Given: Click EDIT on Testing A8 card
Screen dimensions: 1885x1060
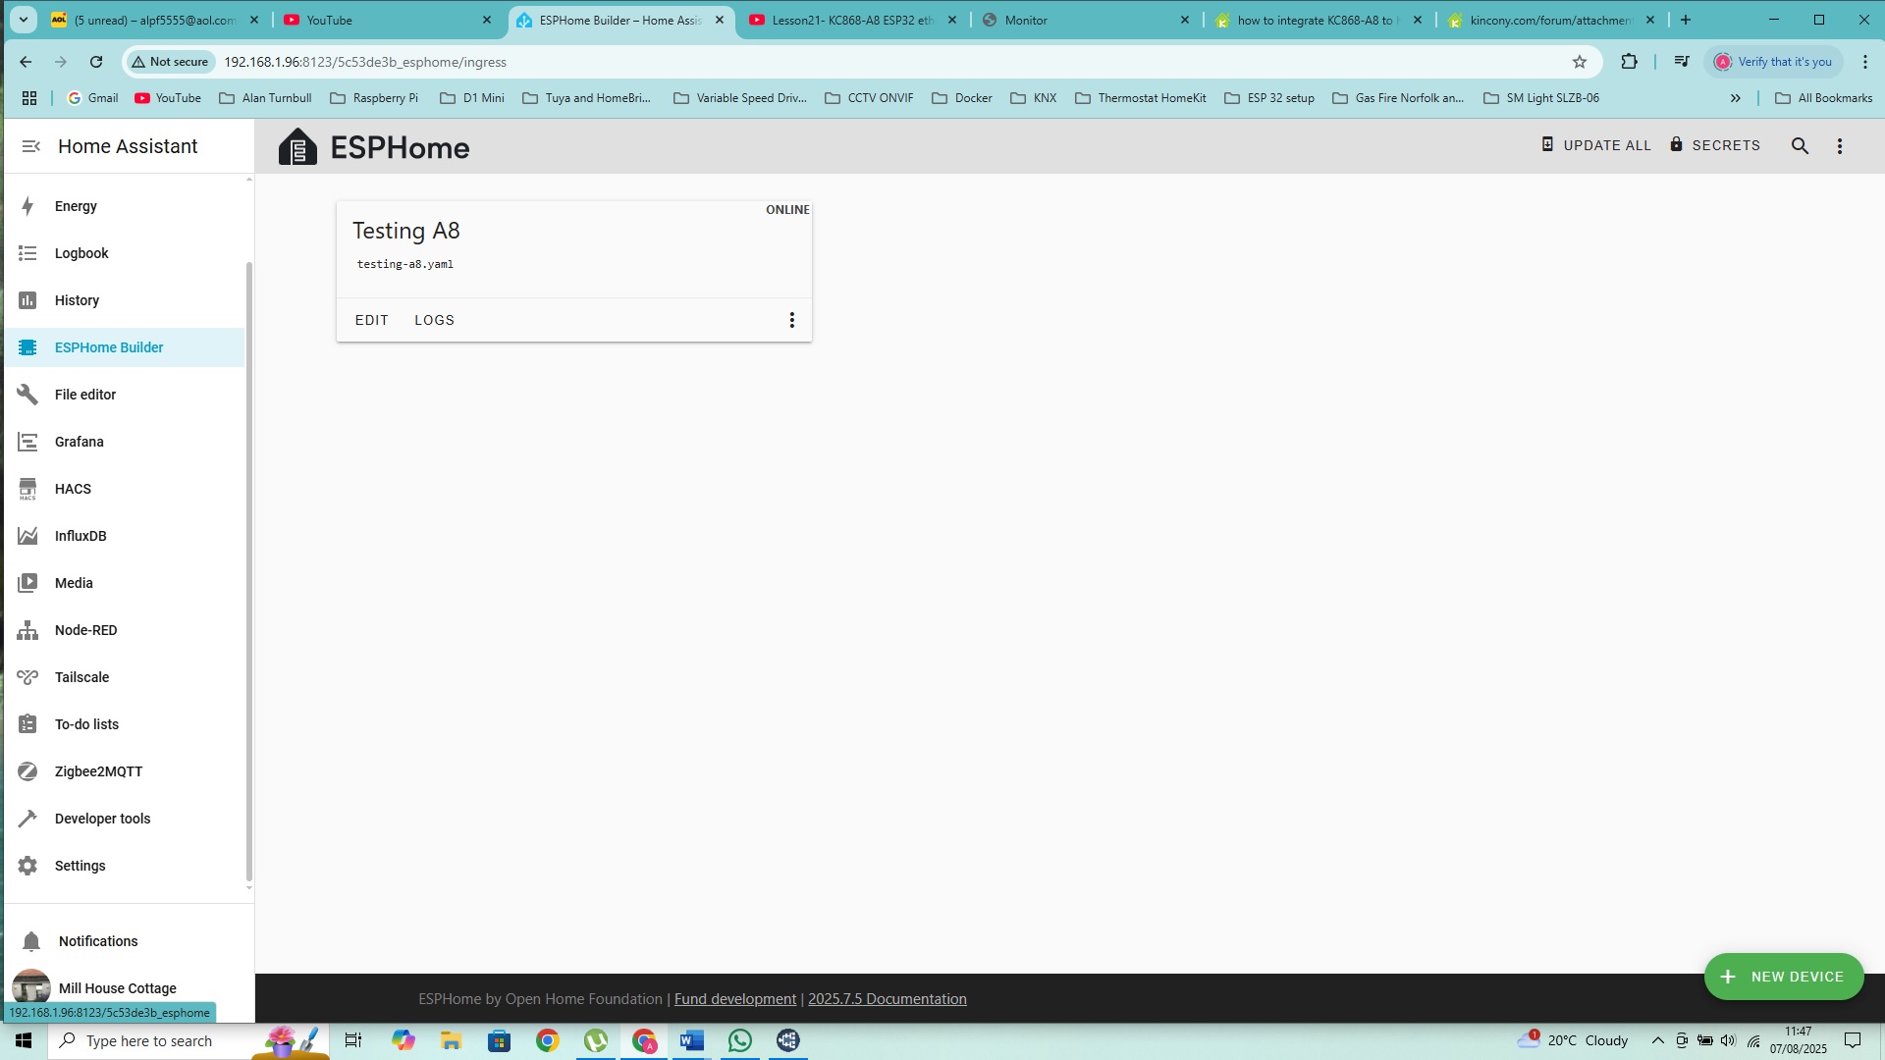Looking at the screenshot, I should point(371,320).
